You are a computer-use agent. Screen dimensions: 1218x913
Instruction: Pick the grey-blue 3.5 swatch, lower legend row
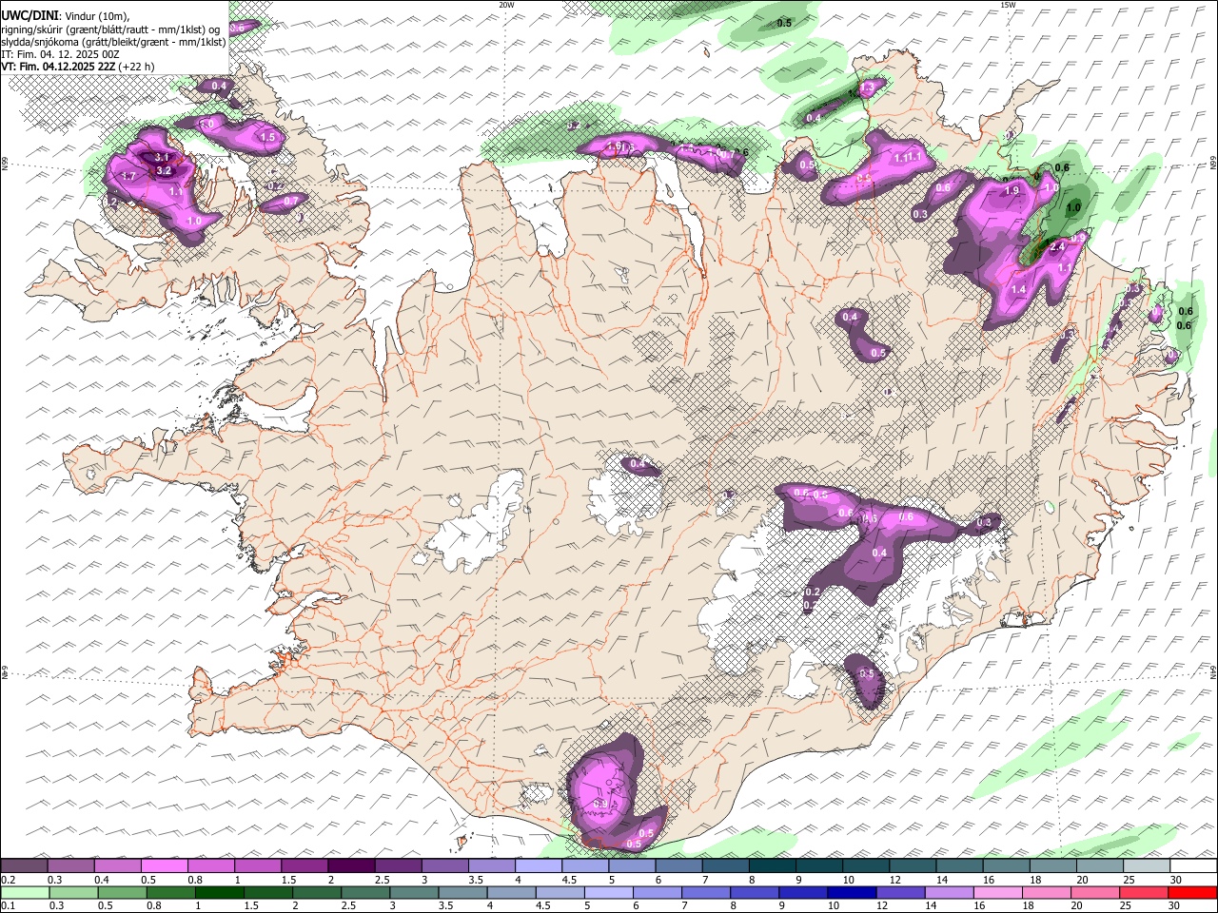[x=462, y=892]
